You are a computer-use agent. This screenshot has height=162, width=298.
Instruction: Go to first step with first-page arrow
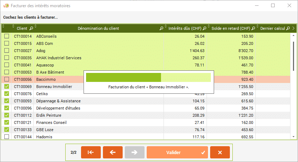click(91, 152)
